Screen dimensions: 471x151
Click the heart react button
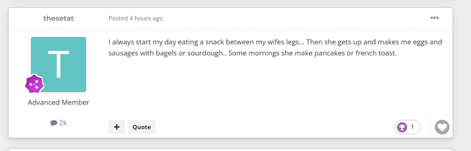click(442, 127)
